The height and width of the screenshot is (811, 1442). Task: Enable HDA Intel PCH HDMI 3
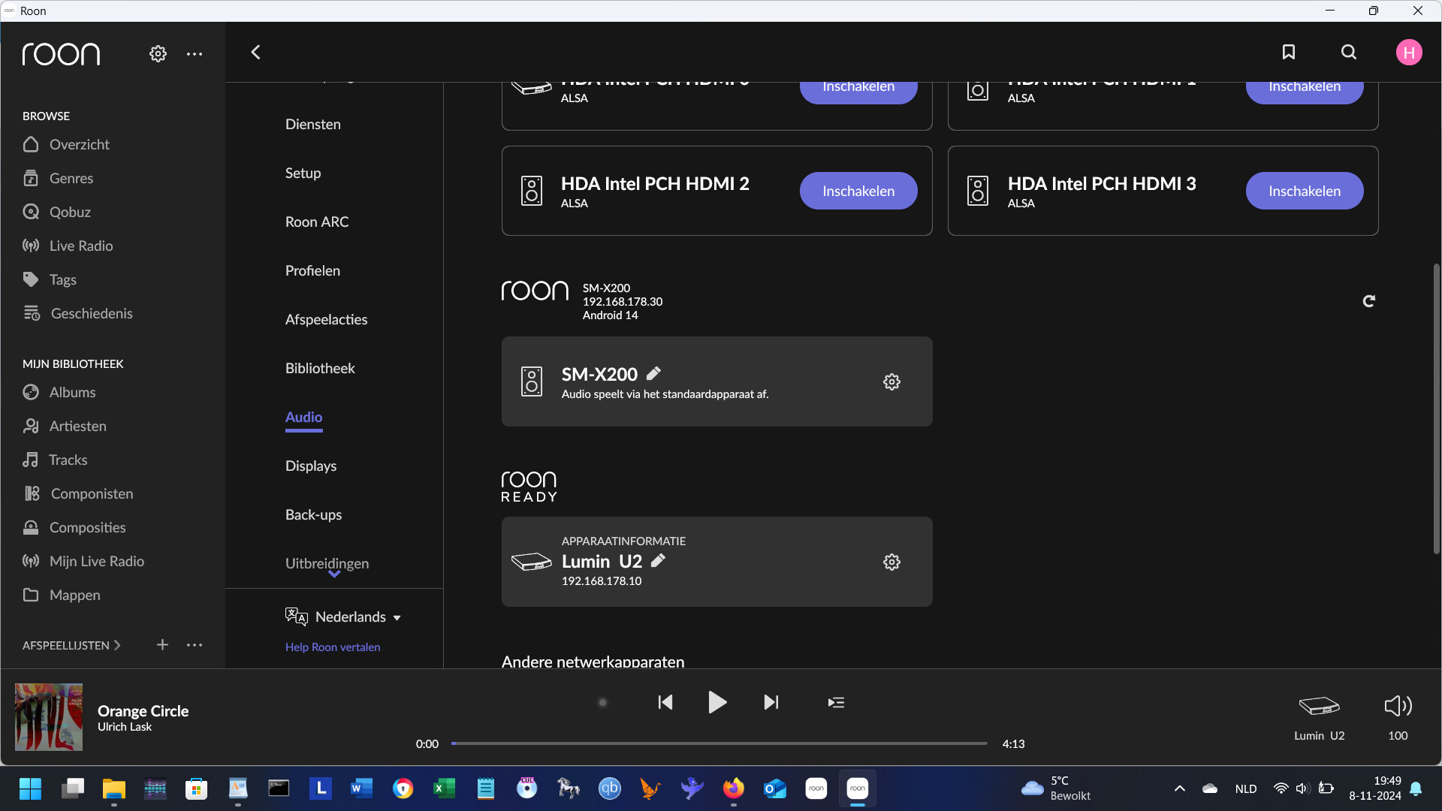(x=1305, y=191)
